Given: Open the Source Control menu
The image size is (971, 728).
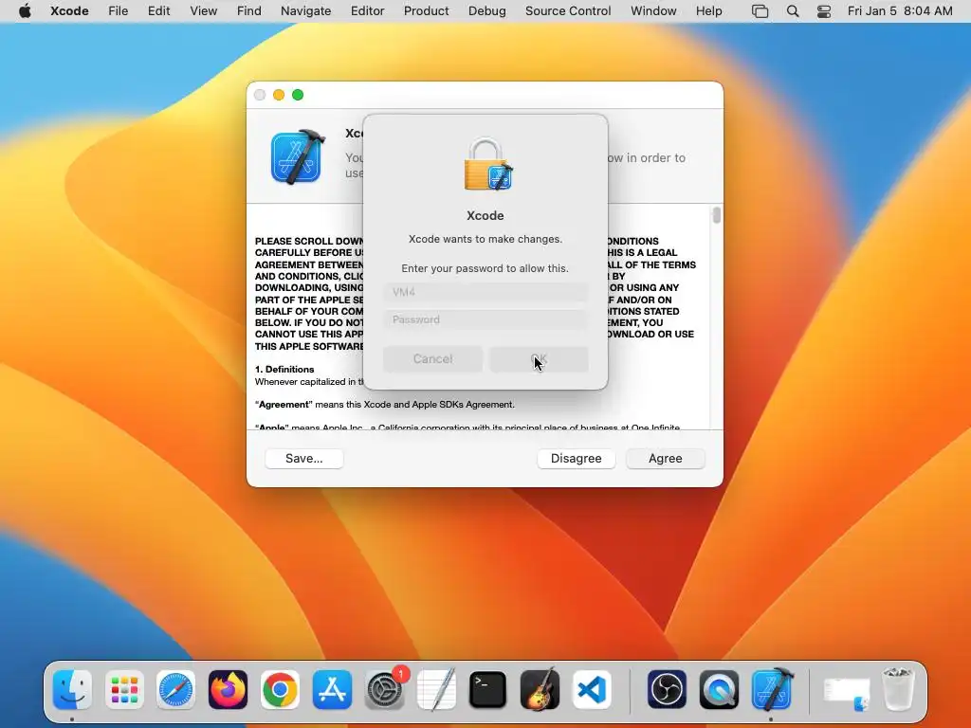Looking at the screenshot, I should 568,11.
